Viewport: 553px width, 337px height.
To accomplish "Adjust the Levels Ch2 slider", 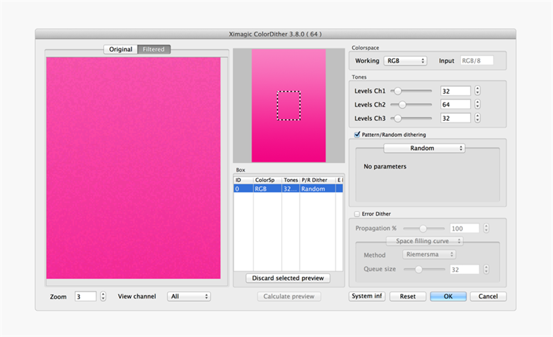I will click(x=411, y=105).
